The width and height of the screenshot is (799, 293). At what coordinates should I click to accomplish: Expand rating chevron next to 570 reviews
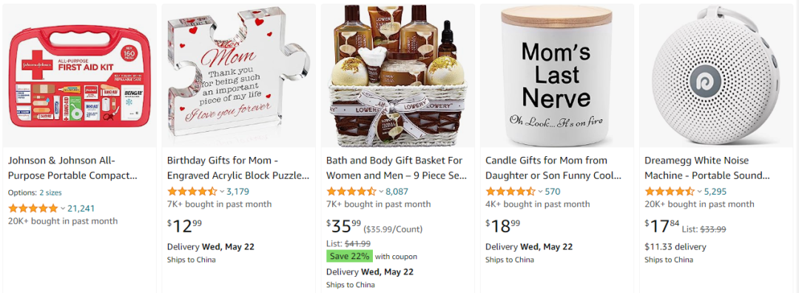(x=540, y=192)
